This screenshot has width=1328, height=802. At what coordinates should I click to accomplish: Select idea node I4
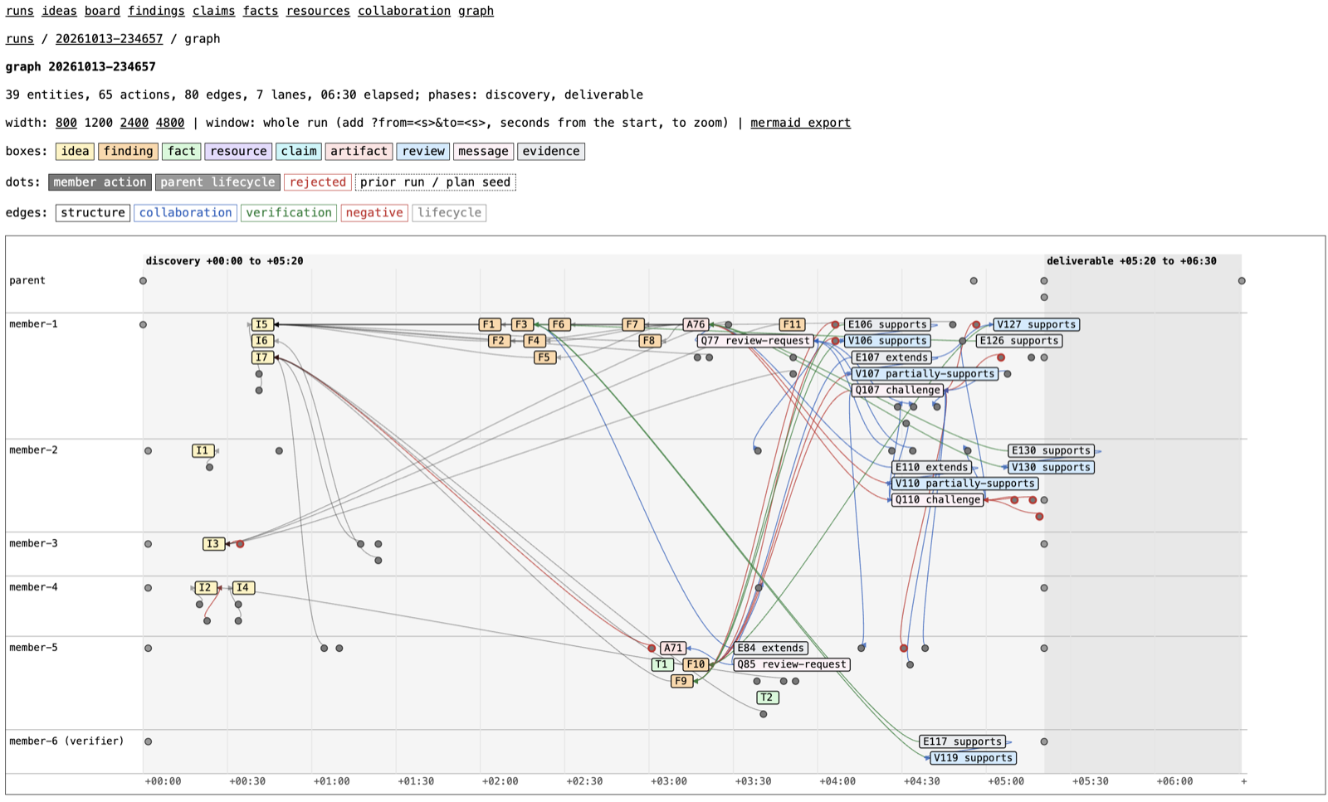[x=243, y=587]
